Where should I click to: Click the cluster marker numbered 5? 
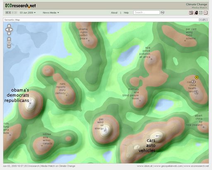196,92
